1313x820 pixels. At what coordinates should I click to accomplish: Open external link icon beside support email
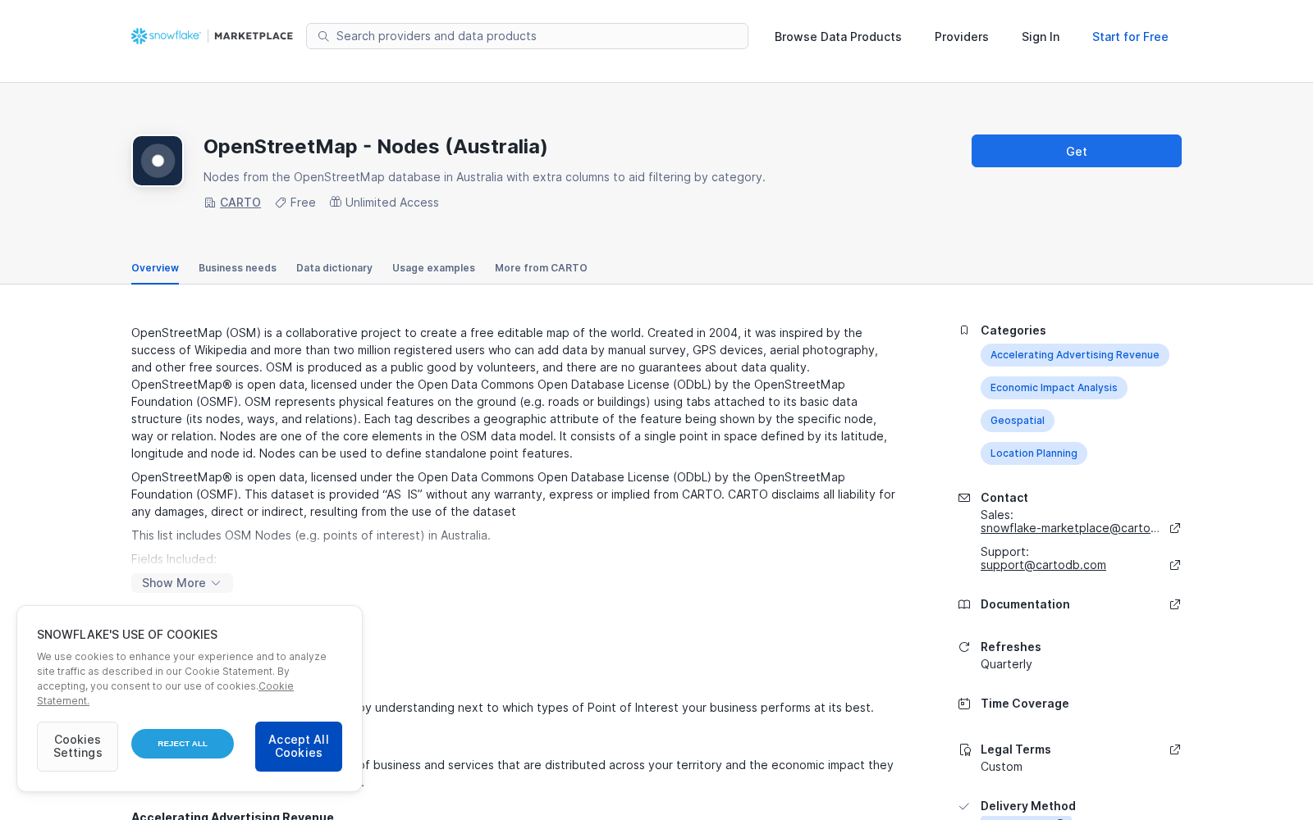tap(1175, 565)
